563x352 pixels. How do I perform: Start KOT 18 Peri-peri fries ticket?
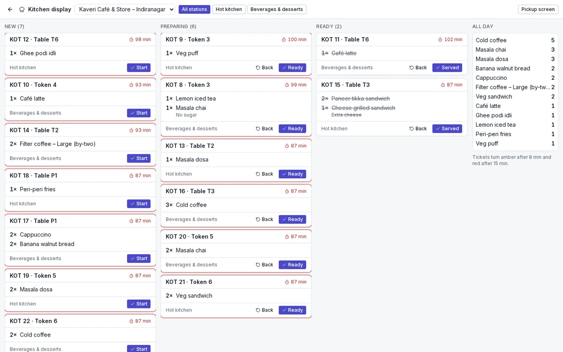click(139, 204)
